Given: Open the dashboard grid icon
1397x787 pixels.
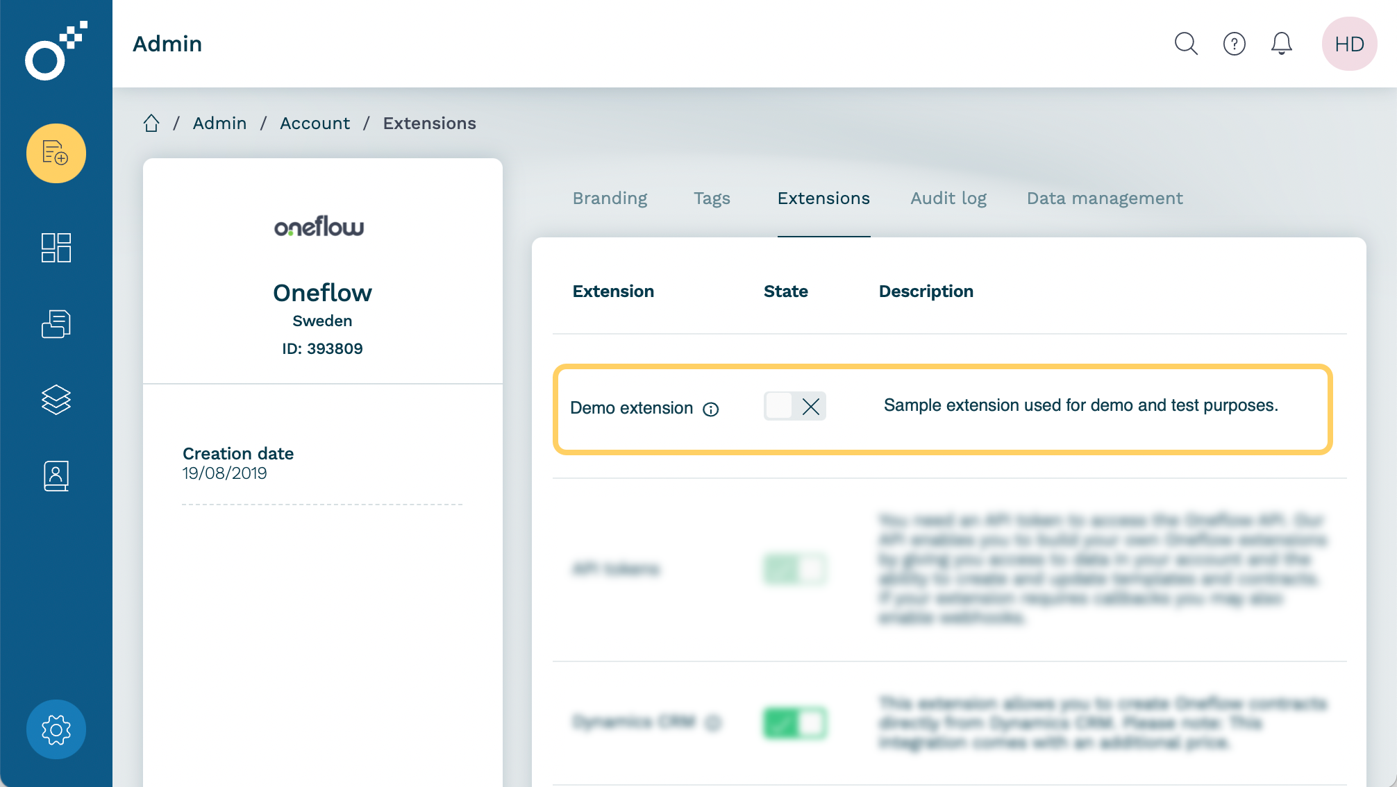Looking at the screenshot, I should 56,248.
